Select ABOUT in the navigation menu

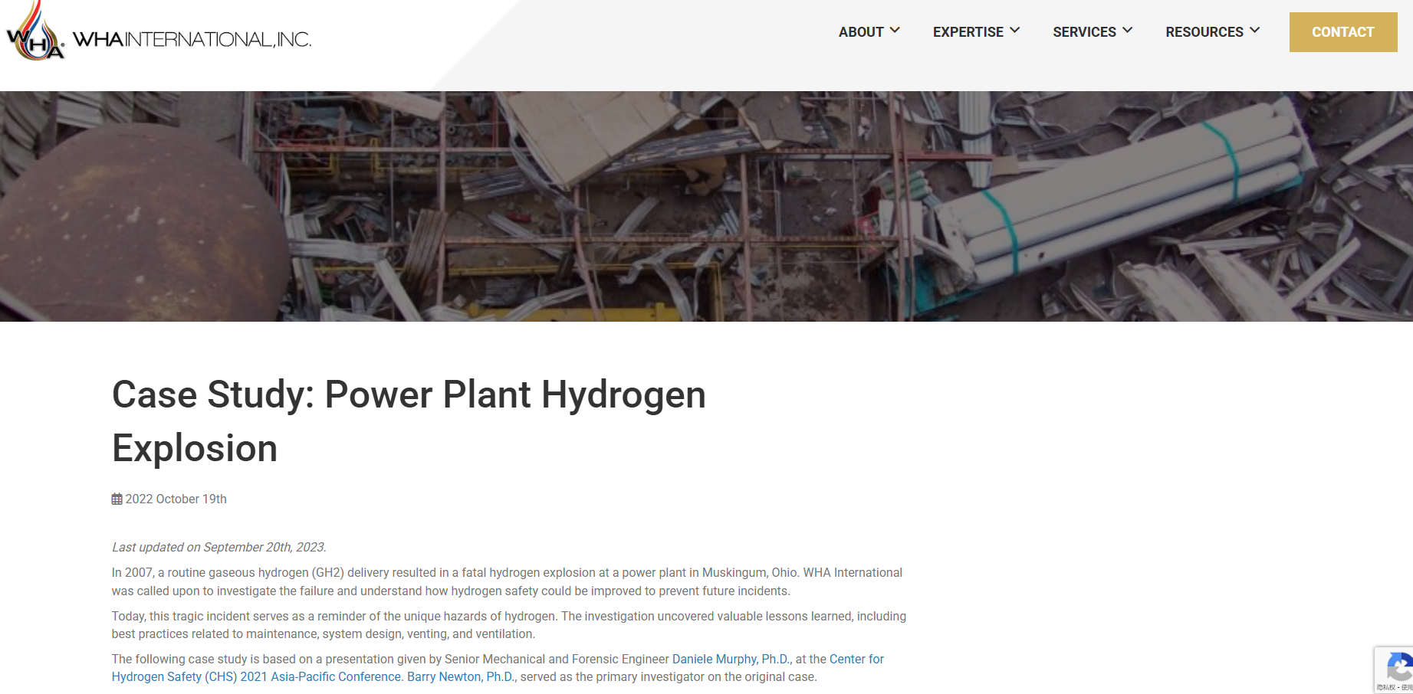(x=860, y=31)
